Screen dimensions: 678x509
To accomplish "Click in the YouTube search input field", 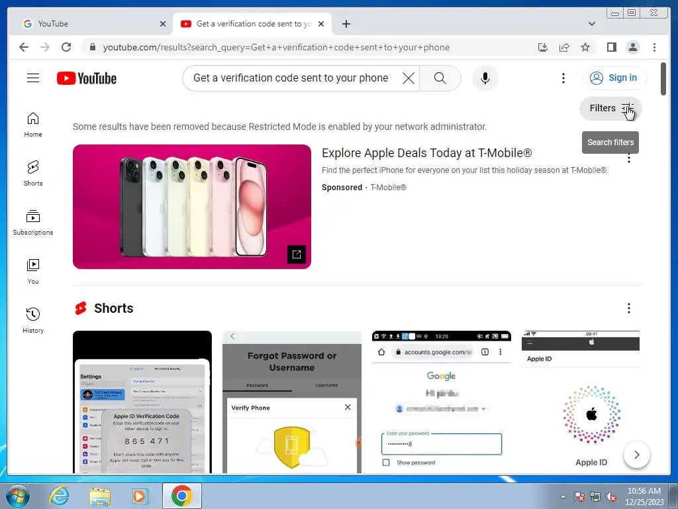I will pyautogui.click(x=291, y=78).
